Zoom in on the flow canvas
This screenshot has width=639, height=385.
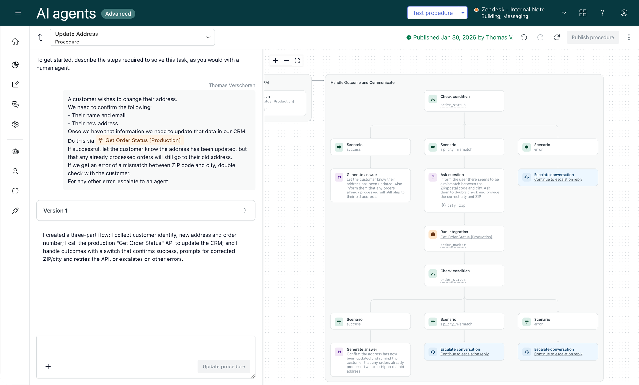[x=276, y=61]
